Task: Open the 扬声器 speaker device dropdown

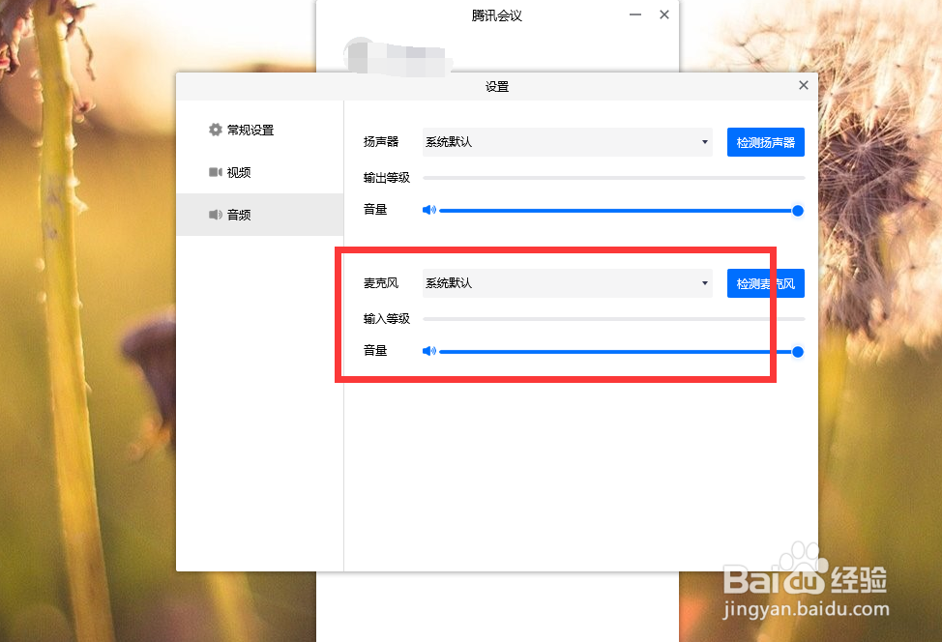Action: coord(567,142)
